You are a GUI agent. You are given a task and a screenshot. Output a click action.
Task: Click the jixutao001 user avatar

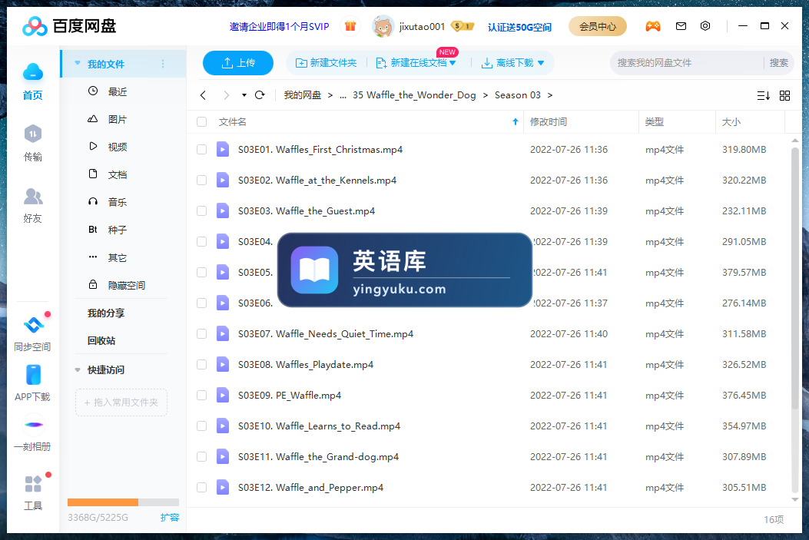click(383, 26)
